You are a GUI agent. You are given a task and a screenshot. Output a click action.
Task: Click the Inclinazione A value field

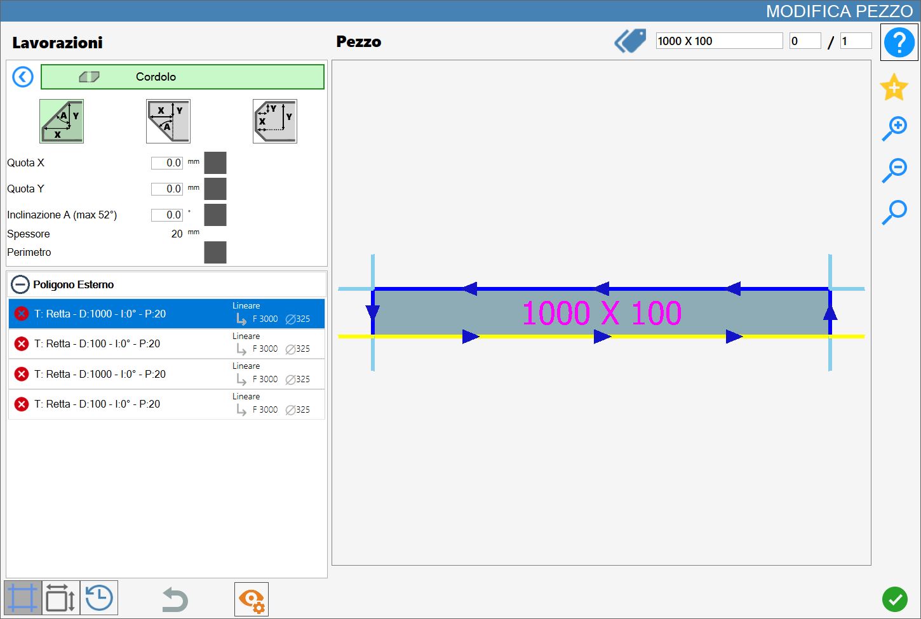(x=167, y=215)
